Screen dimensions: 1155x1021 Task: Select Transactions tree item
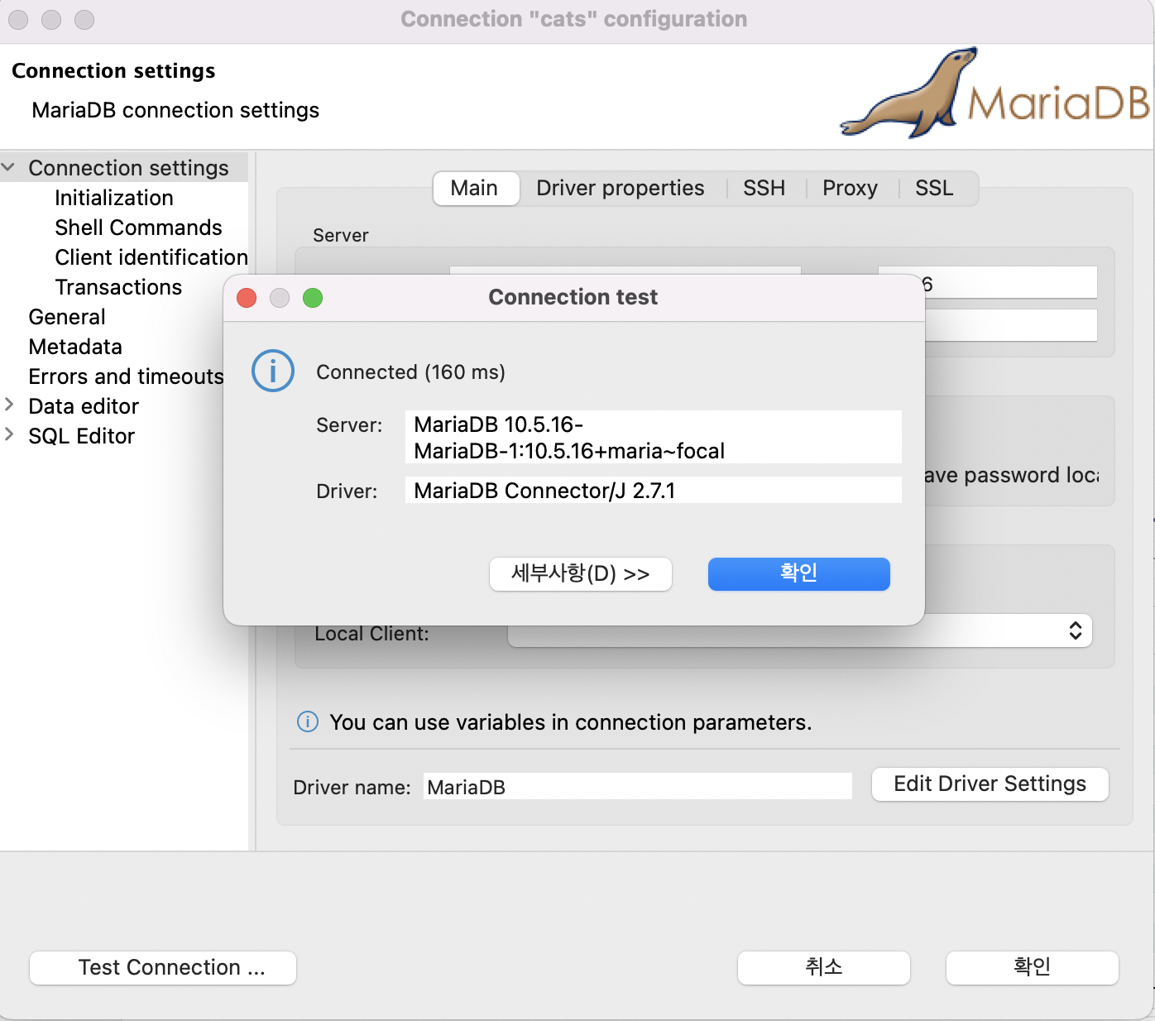[x=118, y=287]
